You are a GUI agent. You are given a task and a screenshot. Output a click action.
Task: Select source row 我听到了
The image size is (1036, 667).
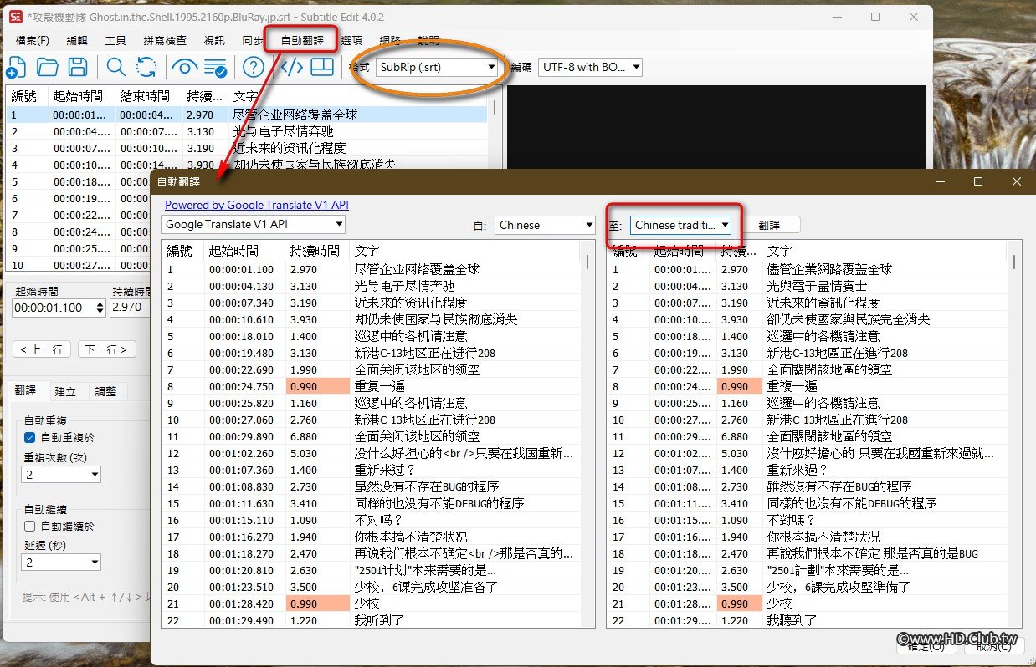click(372, 620)
